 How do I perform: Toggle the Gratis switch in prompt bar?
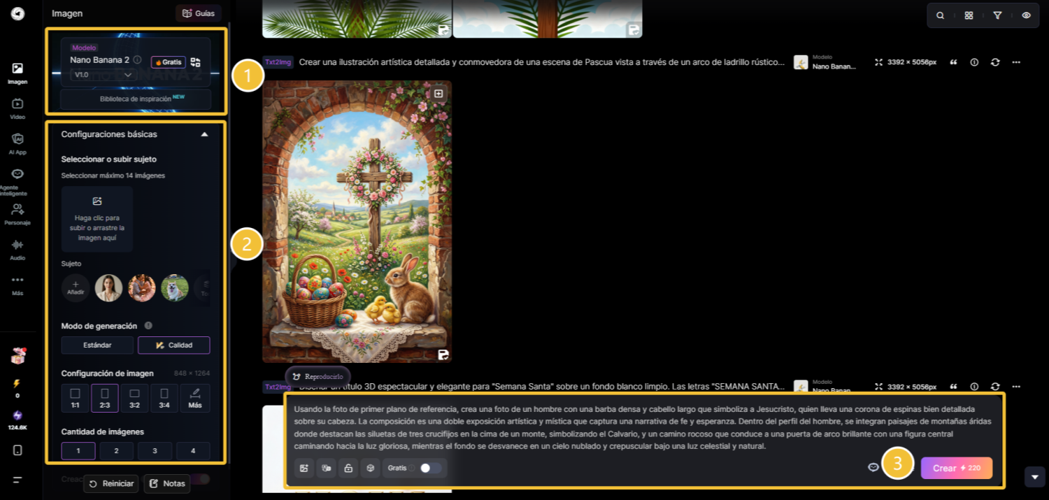coord(429,468)
